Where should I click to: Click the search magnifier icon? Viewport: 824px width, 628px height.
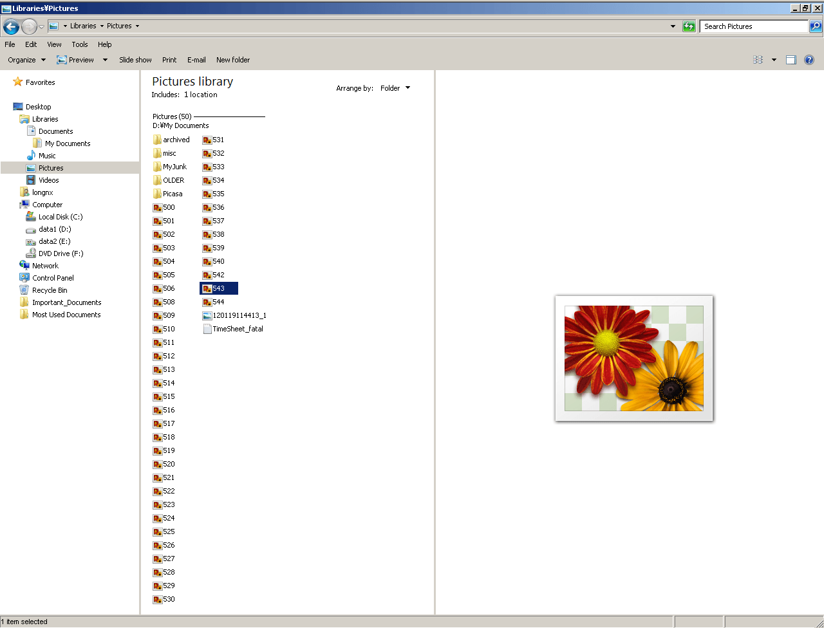click(816, 26)
